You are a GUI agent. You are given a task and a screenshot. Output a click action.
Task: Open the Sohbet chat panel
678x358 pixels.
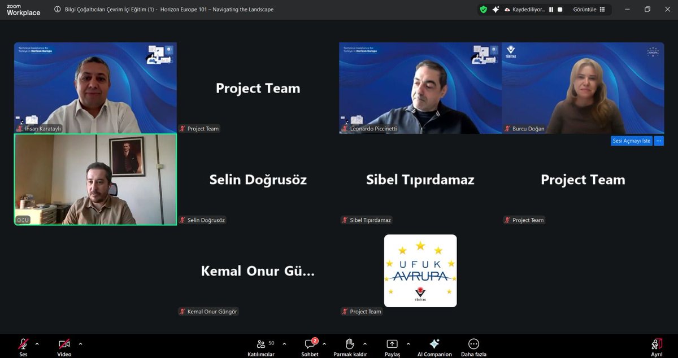tap(310, 347)
